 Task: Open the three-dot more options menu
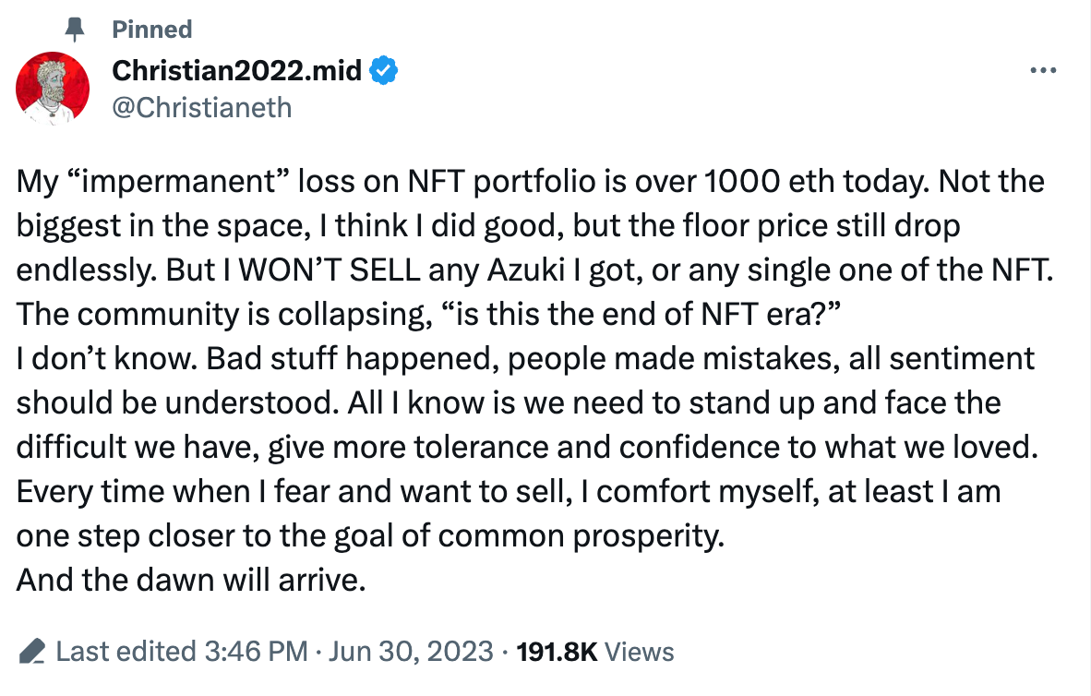1042,70
